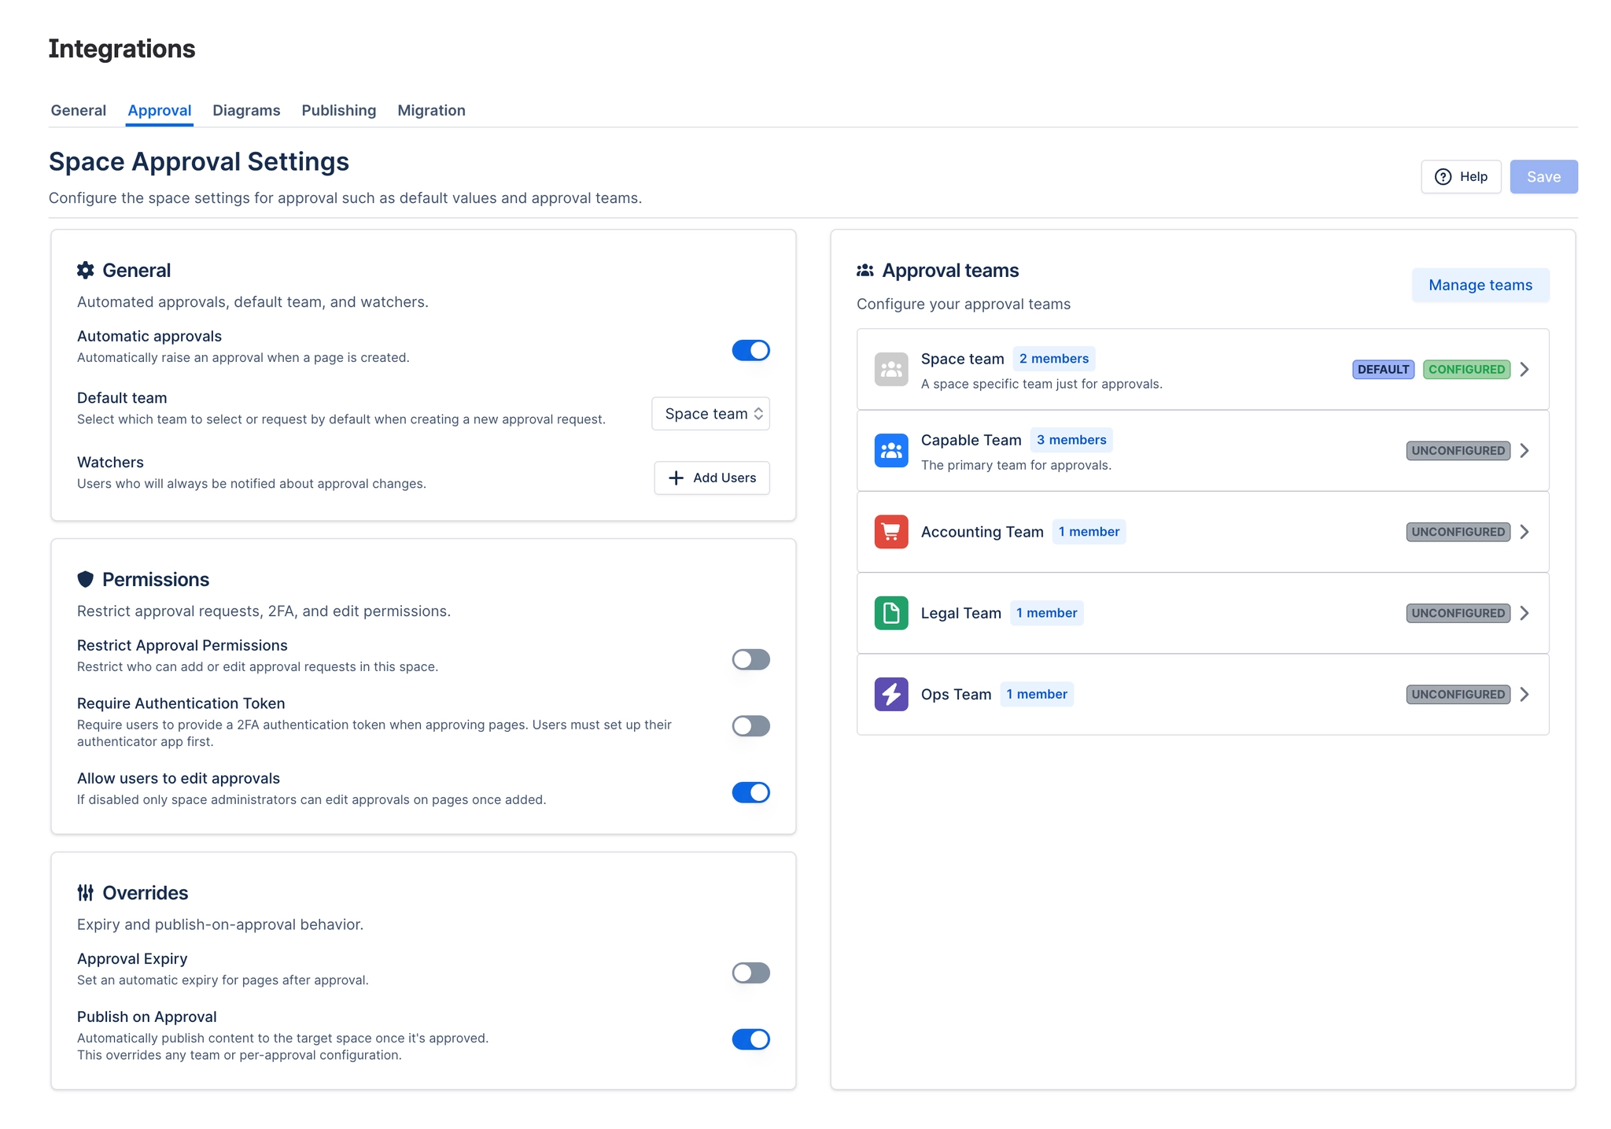Viewport: 1611px width, 1129px height.
Task: Click the Permissions shield icon
Action: [87, 579]
